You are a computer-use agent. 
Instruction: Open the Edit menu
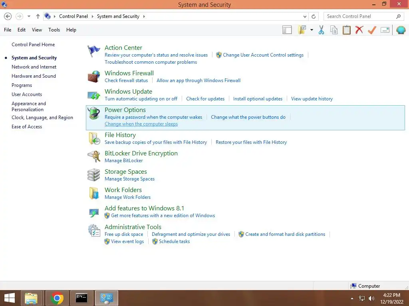tap(22, 29)
